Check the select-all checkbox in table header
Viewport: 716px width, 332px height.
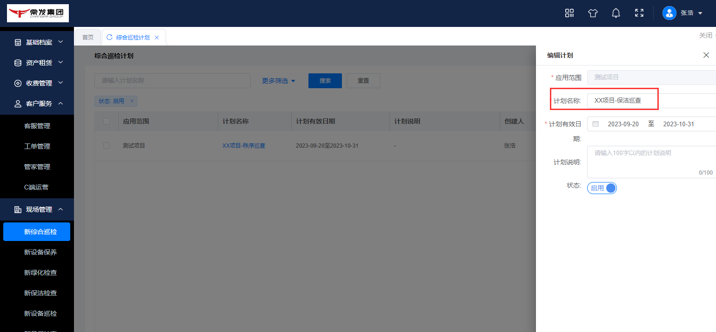click(x=107, y=121)
